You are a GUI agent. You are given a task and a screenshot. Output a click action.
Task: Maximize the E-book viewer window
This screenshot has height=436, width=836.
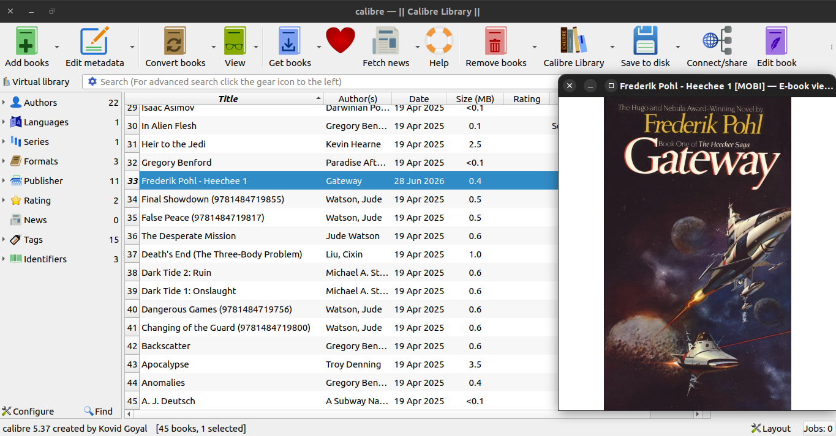(x=610, y=86)
